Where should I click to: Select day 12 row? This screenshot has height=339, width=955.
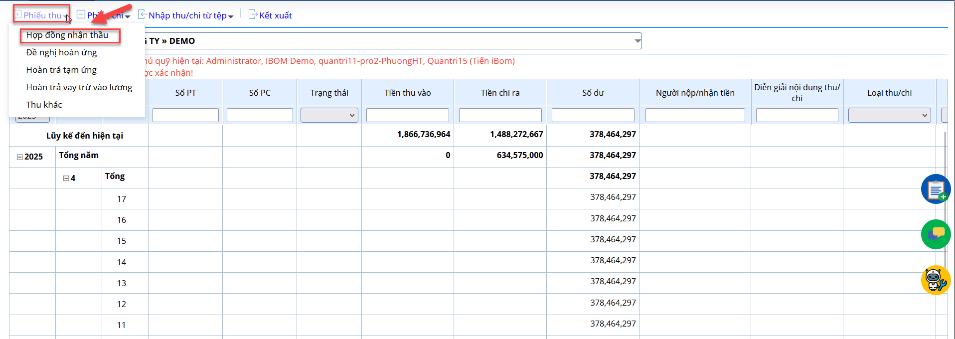pyautogui.click(x=122, y=304)
